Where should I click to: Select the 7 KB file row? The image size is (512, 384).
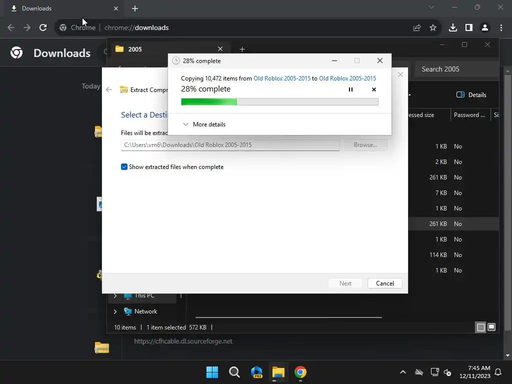coord(453,193)
